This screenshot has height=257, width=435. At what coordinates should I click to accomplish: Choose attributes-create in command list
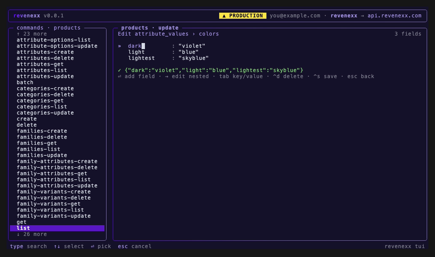45,52
